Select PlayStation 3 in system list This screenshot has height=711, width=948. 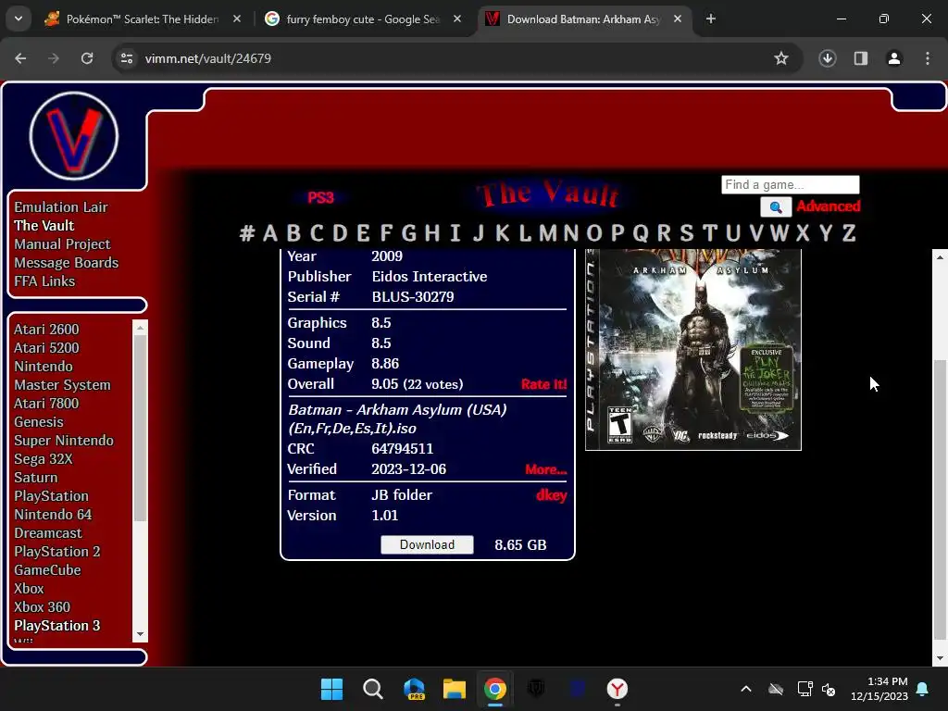[57, 626]
